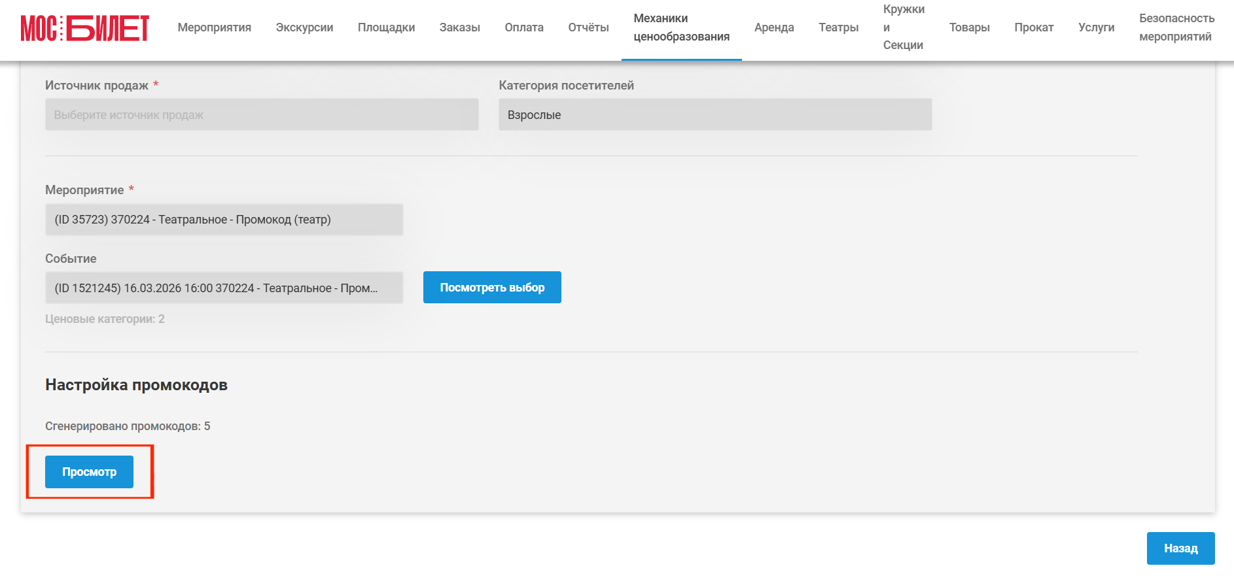Viewport: 1234px width, 585px height.
Task: Go to Аренда section
Action: click(774, 27)
